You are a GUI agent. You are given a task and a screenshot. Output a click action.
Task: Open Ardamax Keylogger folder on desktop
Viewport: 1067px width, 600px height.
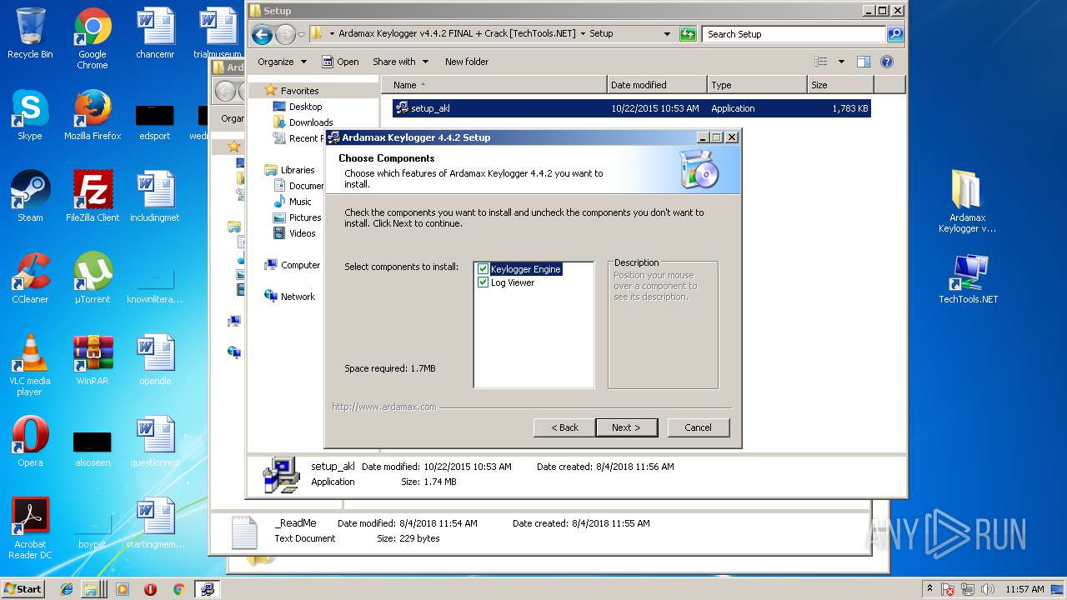click(967, 202)
